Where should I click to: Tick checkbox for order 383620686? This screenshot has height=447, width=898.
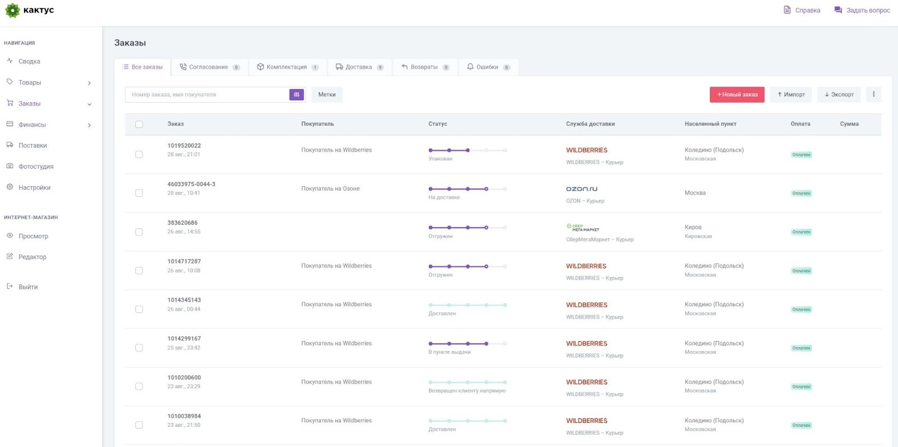click(139, 232)
